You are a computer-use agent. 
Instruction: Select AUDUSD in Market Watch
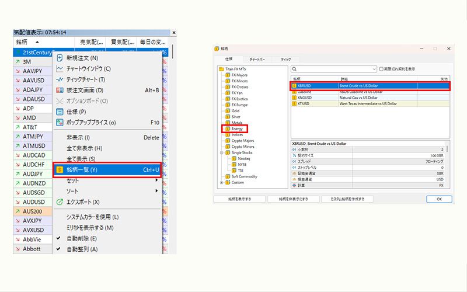point(34,202)
